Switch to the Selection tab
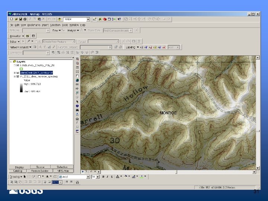The width and height of the screenshot is (268, 201). pos(62,167)
